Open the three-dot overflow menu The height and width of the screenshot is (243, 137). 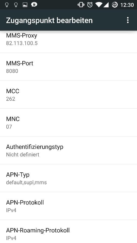(x=128, y=20)
